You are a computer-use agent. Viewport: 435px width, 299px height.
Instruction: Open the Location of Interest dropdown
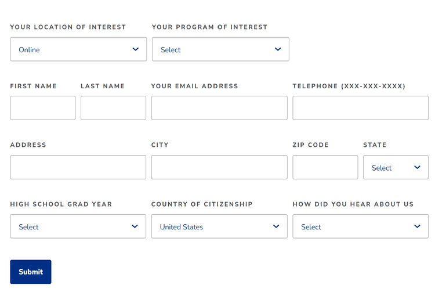coord(78,49)
